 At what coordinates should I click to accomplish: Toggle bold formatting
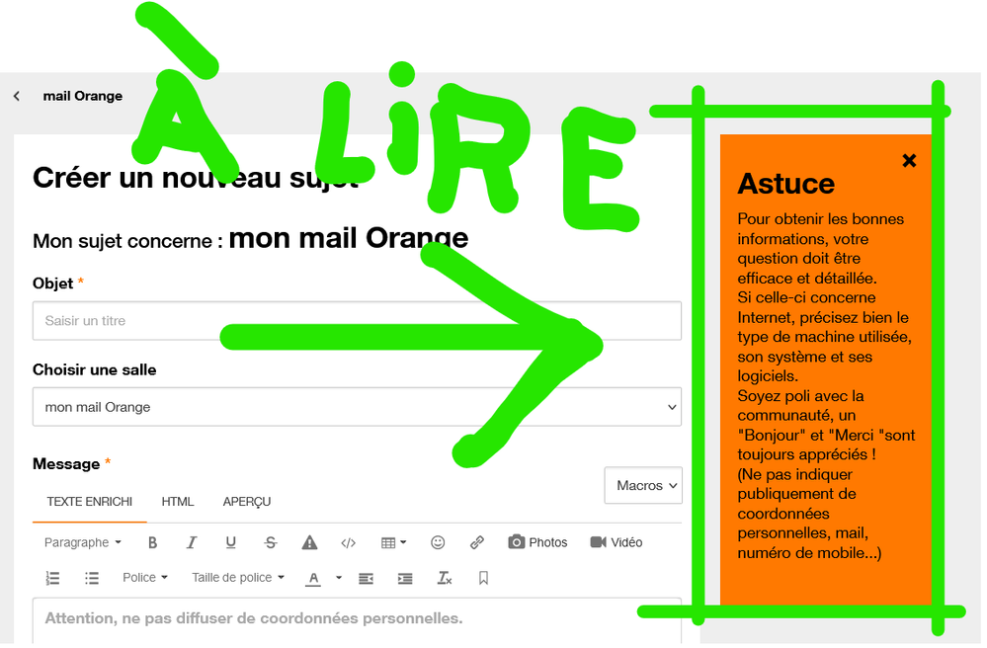coord(152,543)
